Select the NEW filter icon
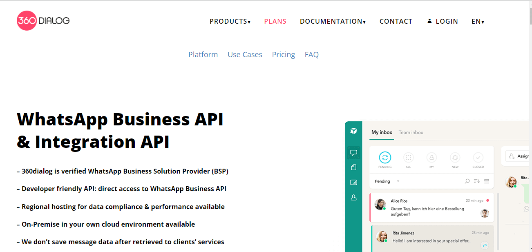 point(455,157)
